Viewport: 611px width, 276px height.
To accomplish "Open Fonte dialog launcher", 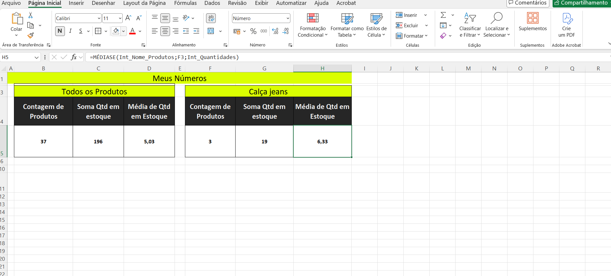I will [x=143, y=45].
